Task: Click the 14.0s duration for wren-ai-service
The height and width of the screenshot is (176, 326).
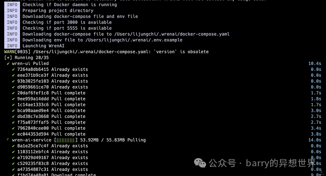Action: 315,140
